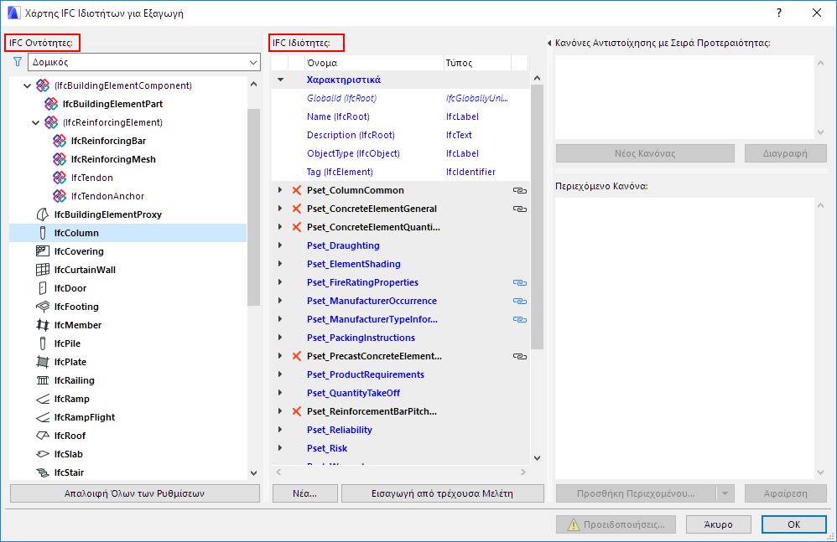Click the IfcBuildingElementProxy icon
The width and height of the screenshot is (837, 542).
(43, 214)
